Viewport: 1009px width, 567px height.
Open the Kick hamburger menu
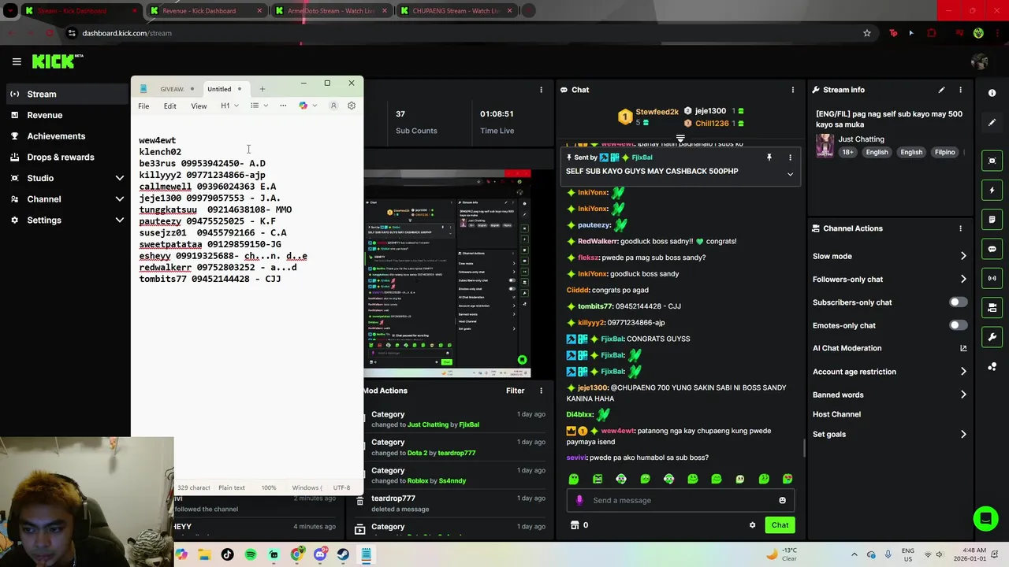tap(17, 61)
